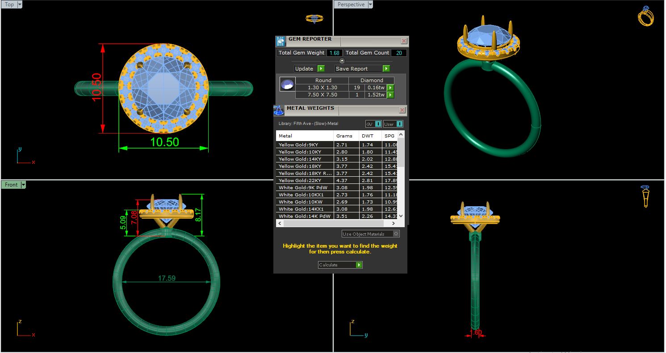Image resolution: width=666 pixels, height=353 pixels.
Task: Select the White Gold:9K PdW row
Action: 337,188
